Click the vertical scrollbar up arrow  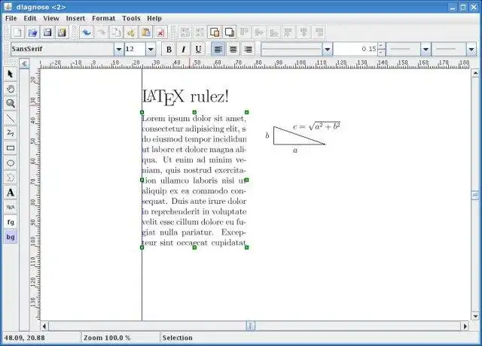(x=475, y=74)
